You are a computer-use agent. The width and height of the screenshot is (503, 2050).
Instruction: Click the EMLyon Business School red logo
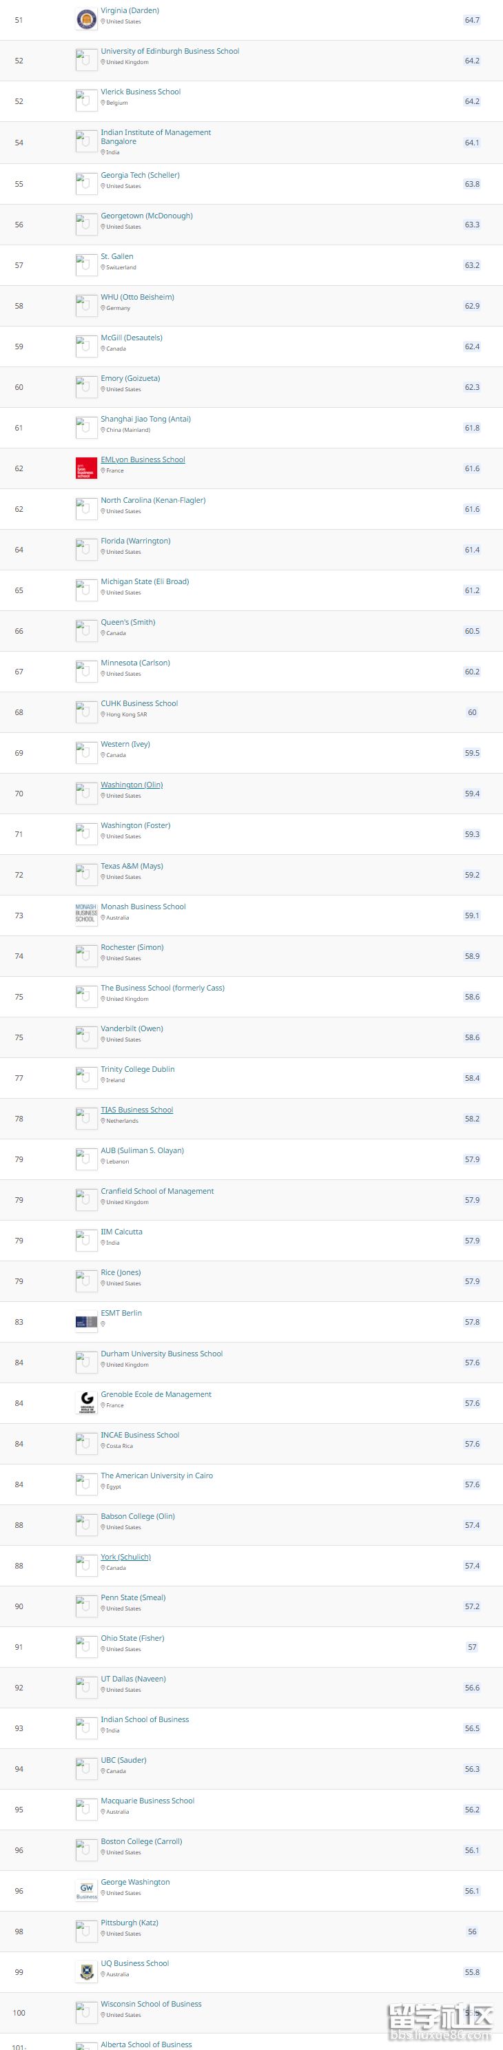86,468
